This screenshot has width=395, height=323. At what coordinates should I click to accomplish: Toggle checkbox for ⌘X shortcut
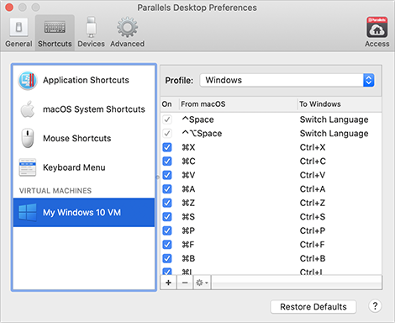point(167,147)
